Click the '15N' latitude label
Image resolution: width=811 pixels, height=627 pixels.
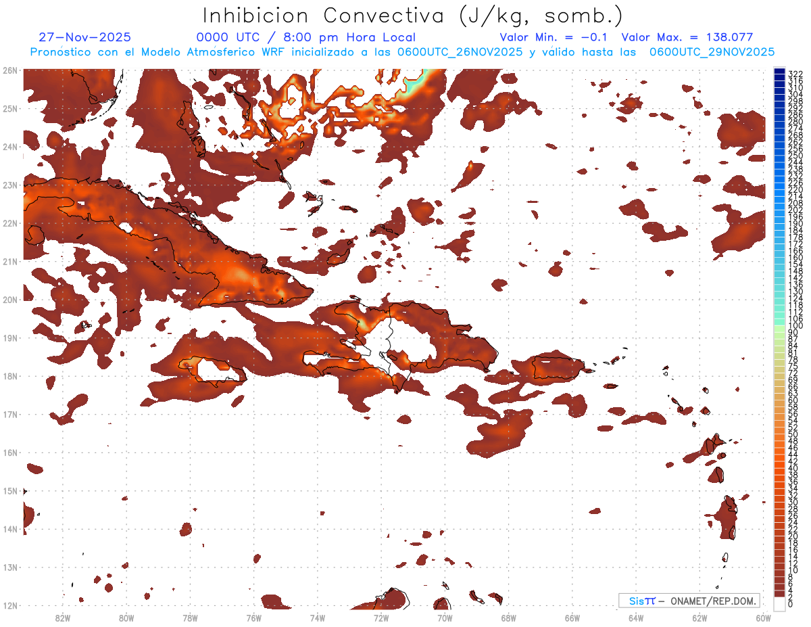[x=10, y=490]
